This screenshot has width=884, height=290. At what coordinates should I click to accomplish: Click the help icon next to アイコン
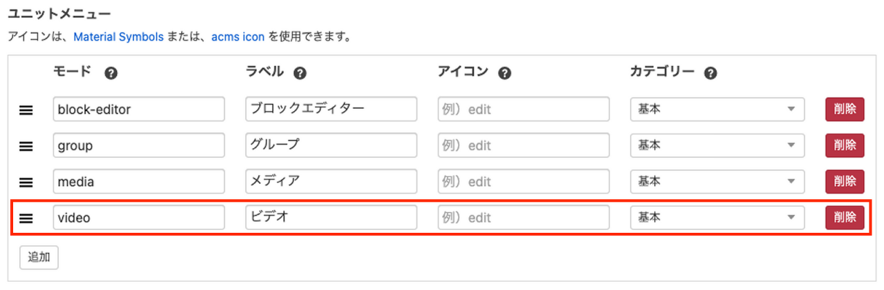click(505, 73)
